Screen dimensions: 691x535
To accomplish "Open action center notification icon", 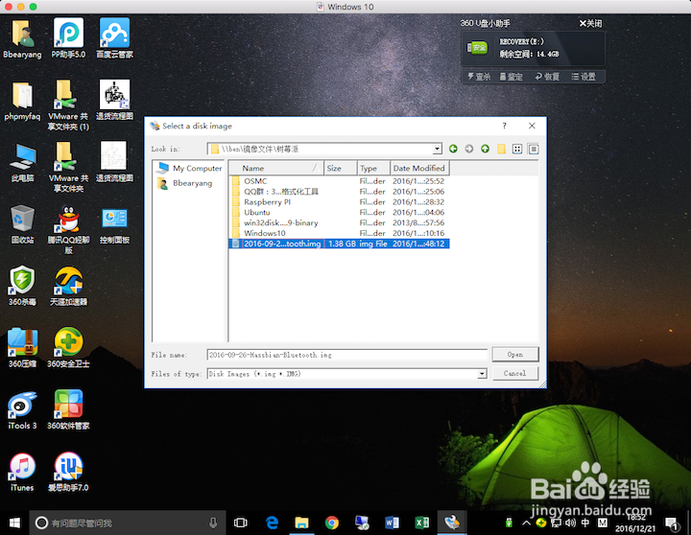I will [x=672, y=523].
